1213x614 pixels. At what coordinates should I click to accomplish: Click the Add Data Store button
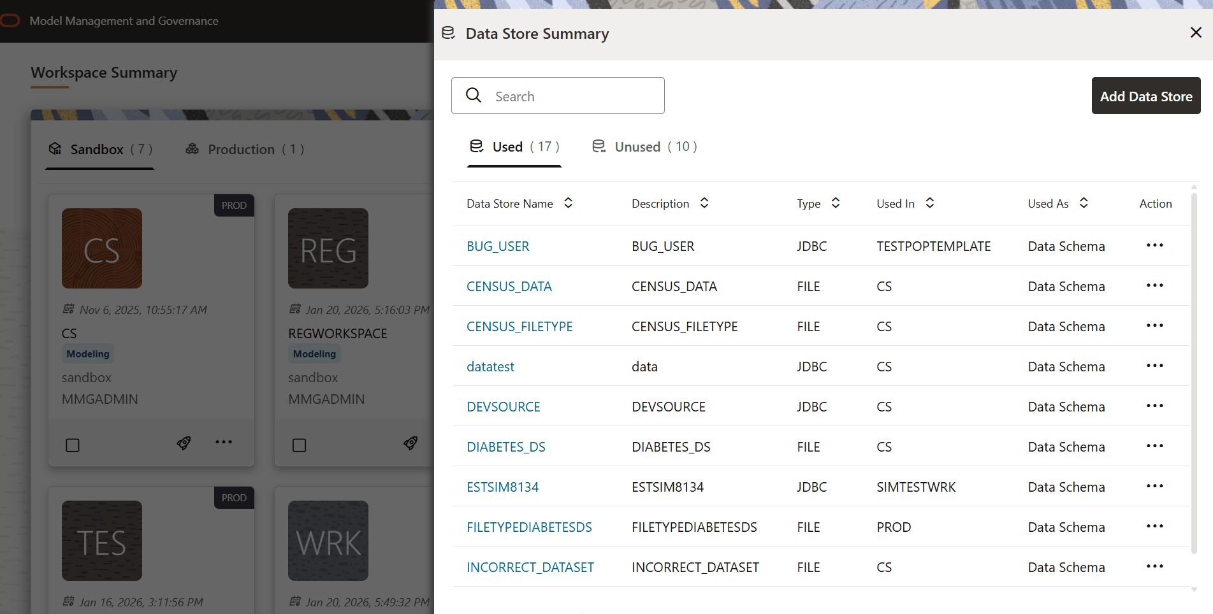[x=1145, y=96]
